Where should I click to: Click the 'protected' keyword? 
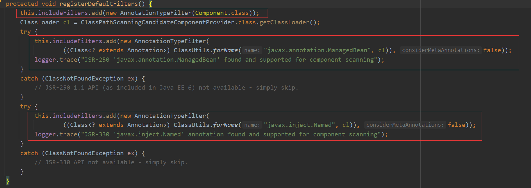click(x=22, y=4)
